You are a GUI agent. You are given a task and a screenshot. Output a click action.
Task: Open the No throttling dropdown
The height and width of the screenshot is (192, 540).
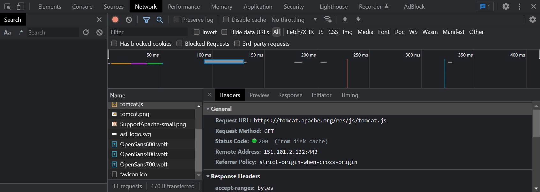pos(294,20)
